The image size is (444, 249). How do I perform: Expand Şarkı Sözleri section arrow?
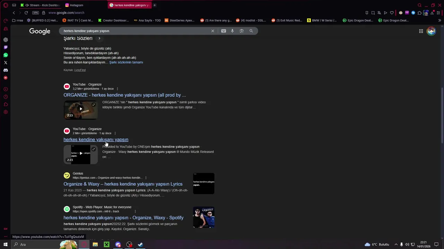click(99, 38)
